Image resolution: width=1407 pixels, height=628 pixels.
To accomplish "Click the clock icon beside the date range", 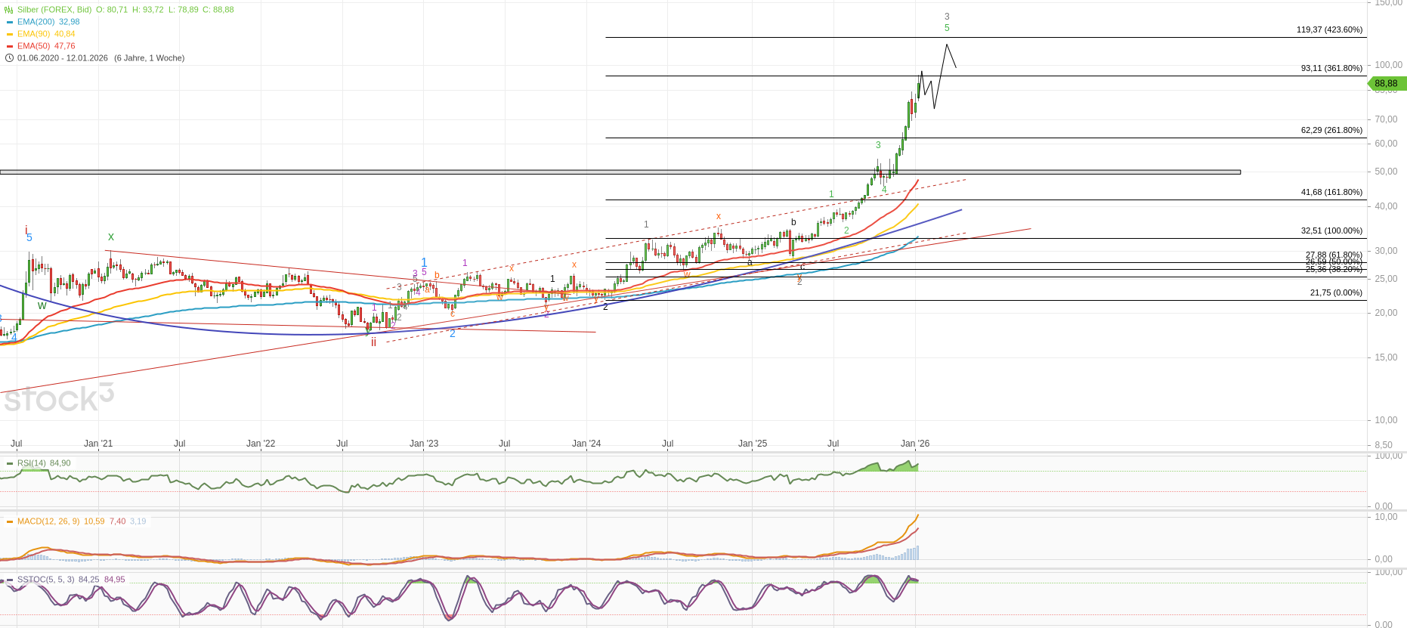I will click(x=9, y=58).
